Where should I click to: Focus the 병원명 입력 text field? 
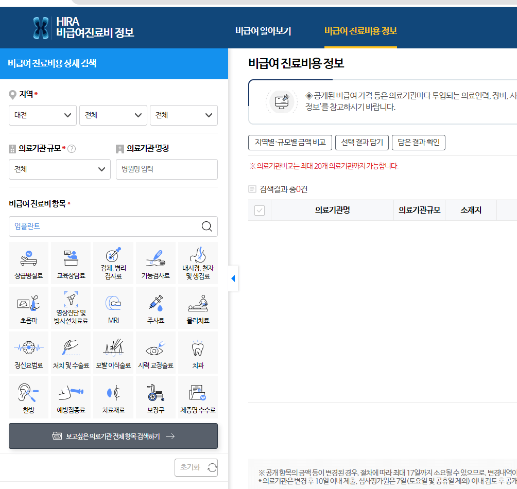pos(166,169)
